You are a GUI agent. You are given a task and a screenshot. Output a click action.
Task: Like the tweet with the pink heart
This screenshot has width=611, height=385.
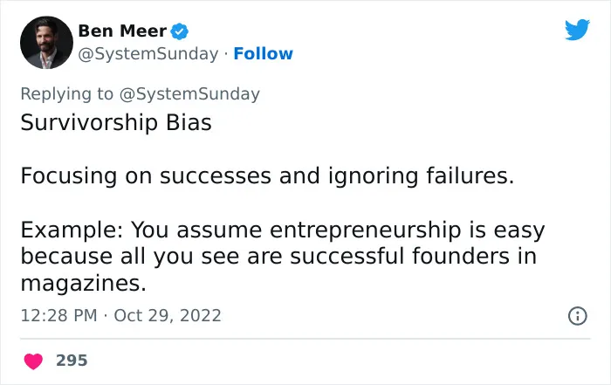coord(33,361)
